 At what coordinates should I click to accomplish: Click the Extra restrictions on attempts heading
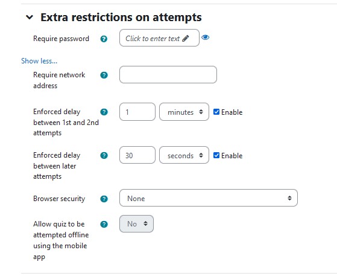(x=121, y=18)
